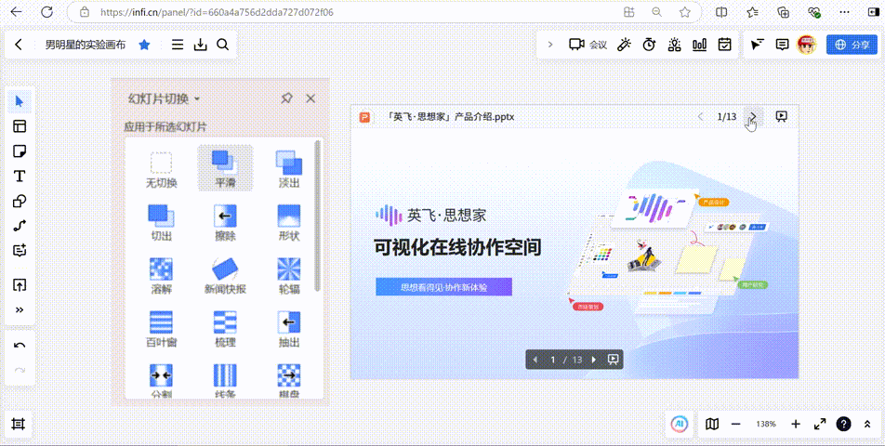Click the 思想看得见·协作新体验 slide banner
The image size is (885, 446).
pyautogui.click(x=443, y=286)
